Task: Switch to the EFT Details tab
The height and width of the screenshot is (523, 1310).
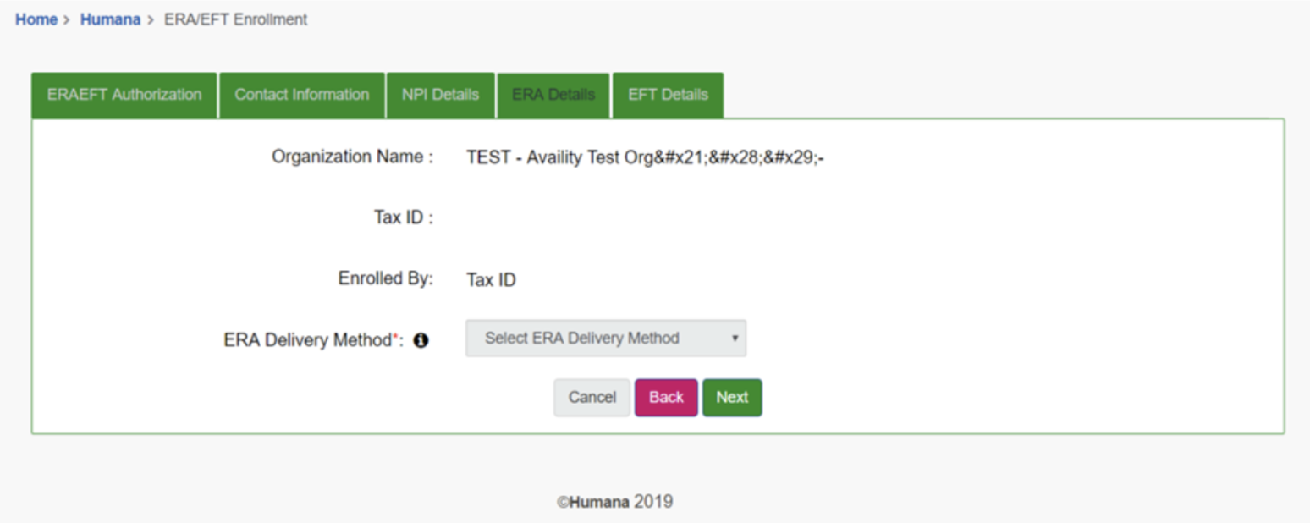Action: (668, 95)
